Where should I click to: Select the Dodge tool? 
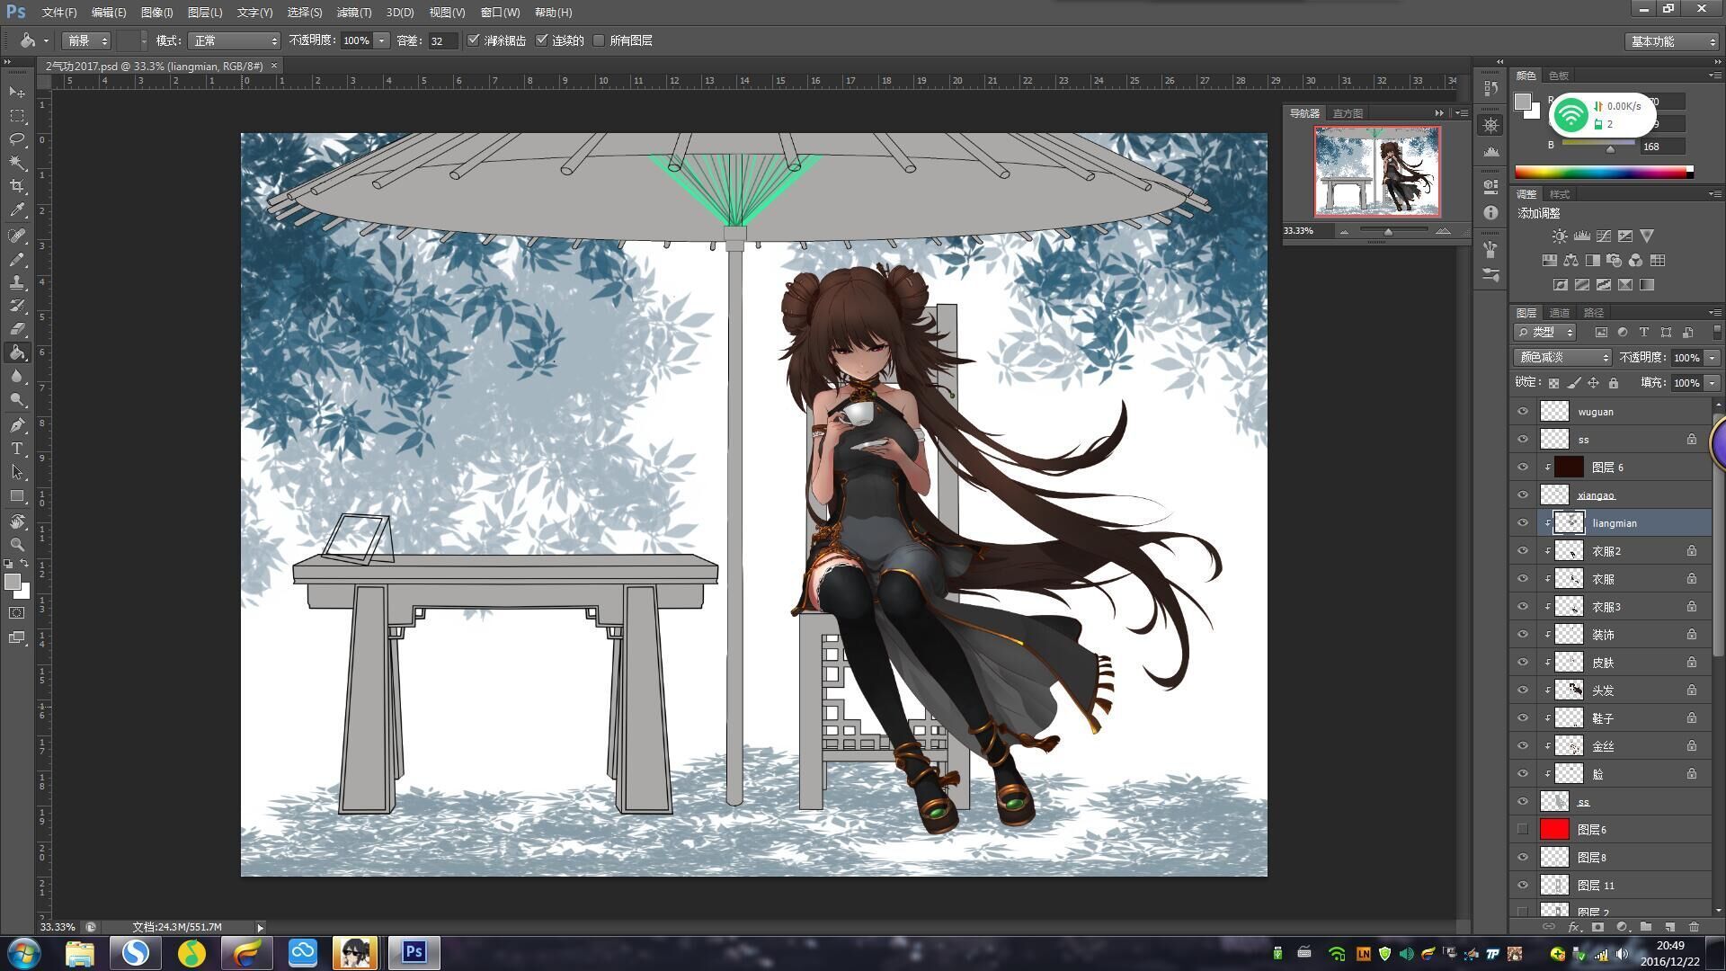coord(17,400)
